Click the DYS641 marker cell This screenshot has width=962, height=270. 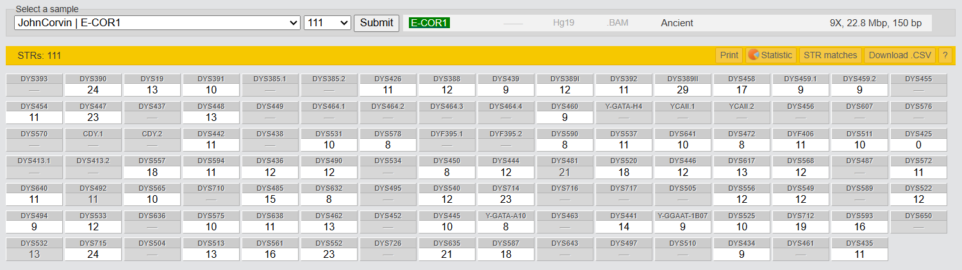[683, 140]
